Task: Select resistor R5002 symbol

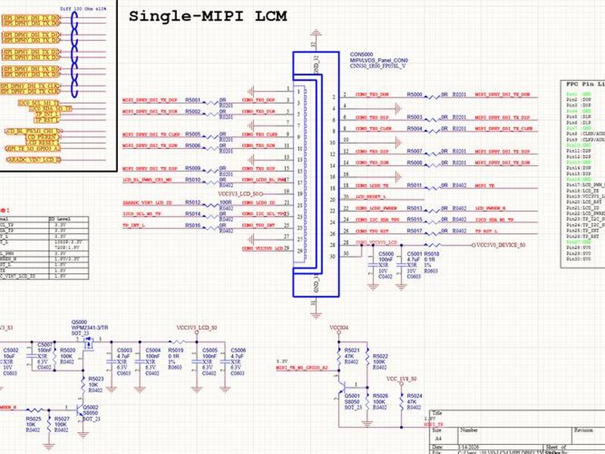Action: coord(211,114)
